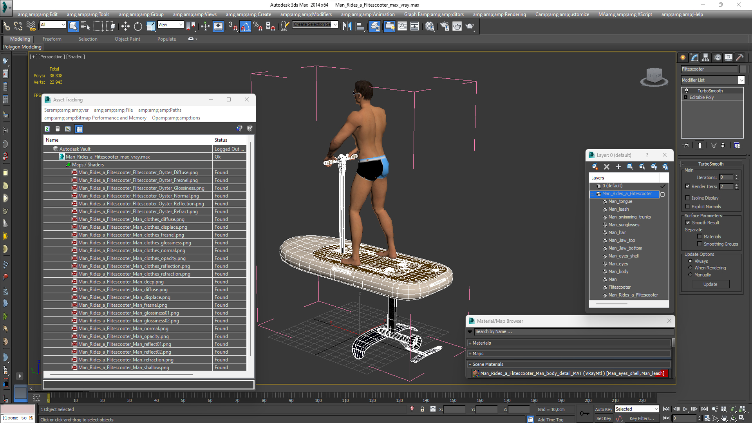
Task: Switch to the Populate ribbon tab
Action: [x=166, y=39]
